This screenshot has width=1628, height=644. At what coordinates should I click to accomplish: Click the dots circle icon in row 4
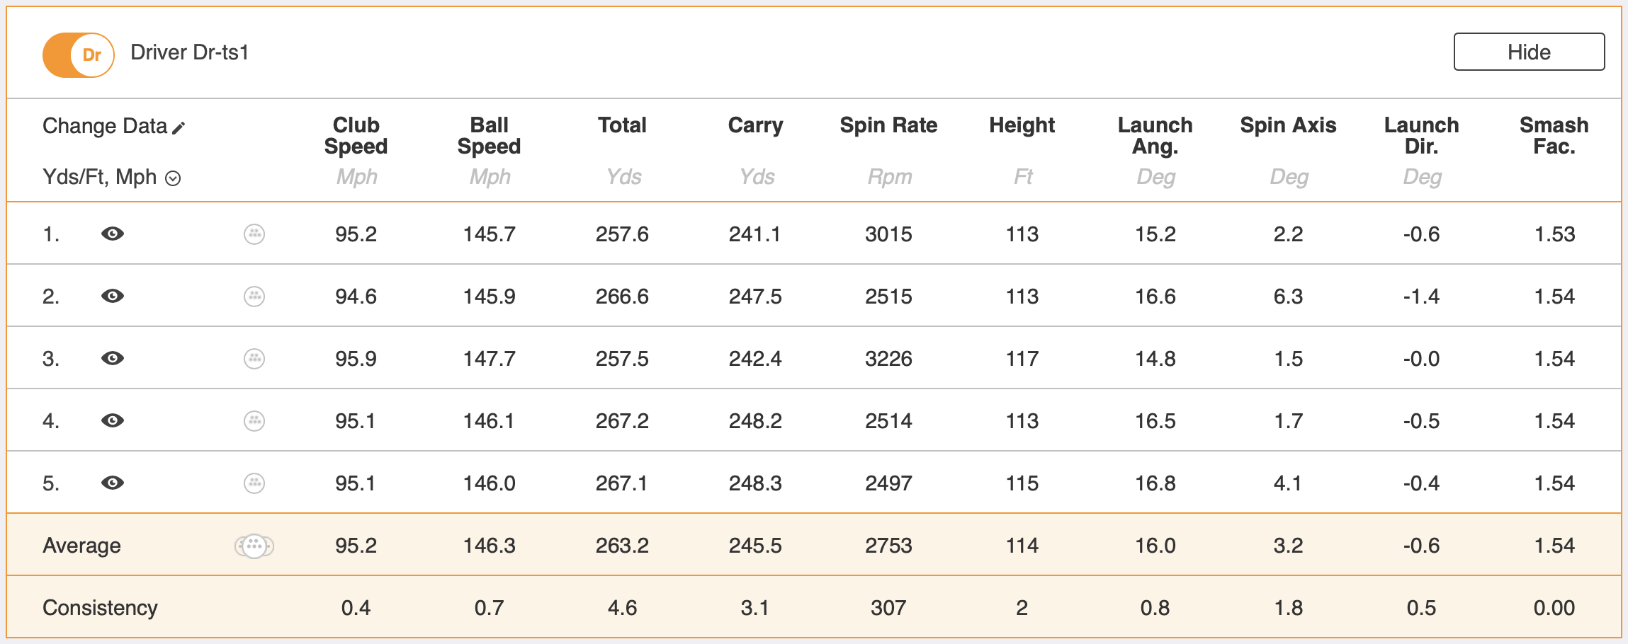pos(254,420)
